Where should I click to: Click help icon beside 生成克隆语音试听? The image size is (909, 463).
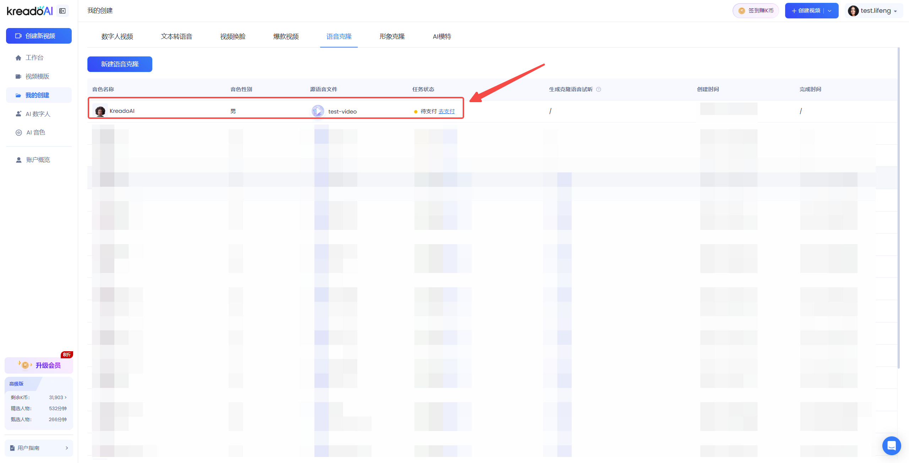pos(599,89)
